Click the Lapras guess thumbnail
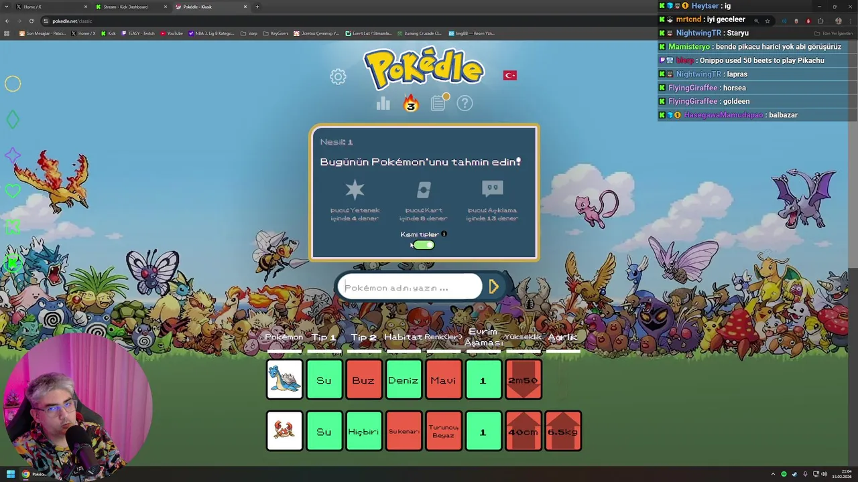This screenshot has width=858, height=482. [x=284, y=380]
